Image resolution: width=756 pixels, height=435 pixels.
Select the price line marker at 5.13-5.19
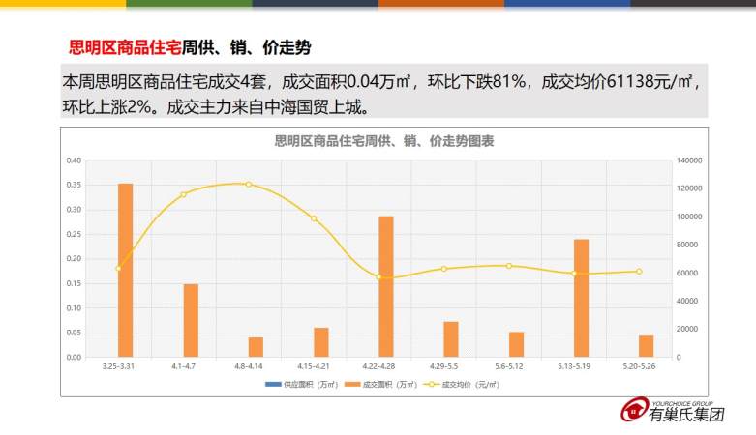pyautogui.click(x=574, y=274)
